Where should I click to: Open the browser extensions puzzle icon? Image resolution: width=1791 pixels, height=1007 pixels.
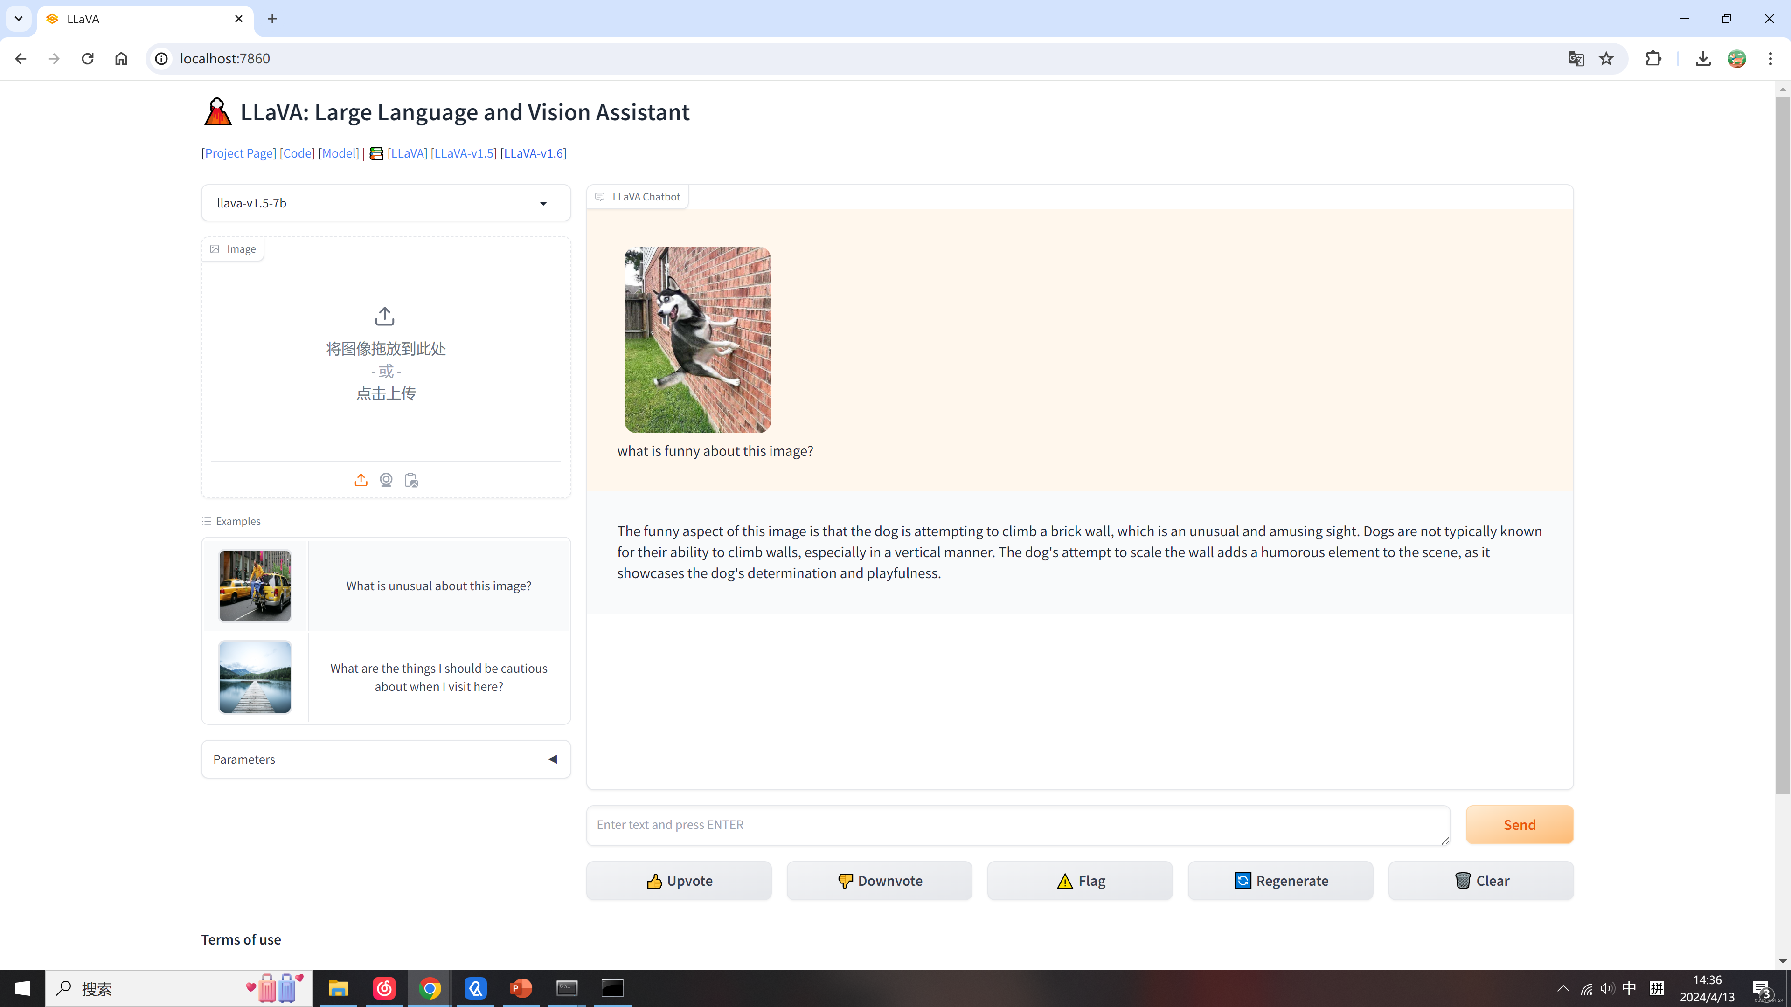[1653, 58]
